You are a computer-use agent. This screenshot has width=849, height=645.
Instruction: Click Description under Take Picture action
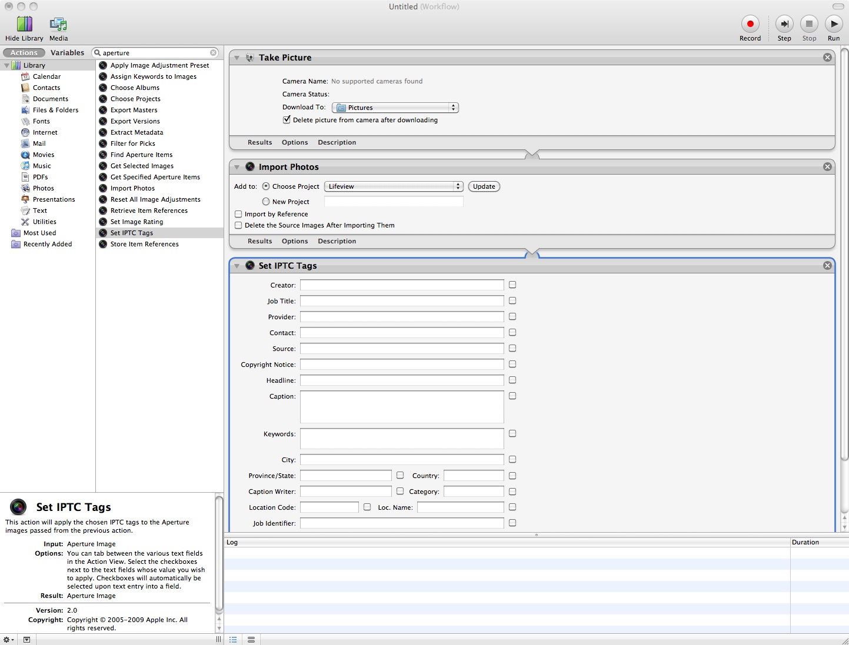point(337,142)
